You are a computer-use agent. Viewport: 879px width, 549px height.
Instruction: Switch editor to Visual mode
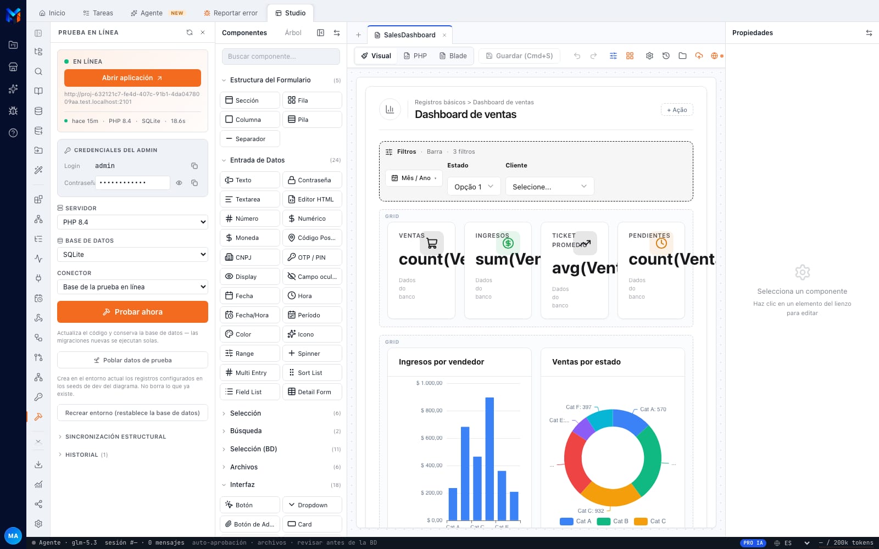click(376, 56)
